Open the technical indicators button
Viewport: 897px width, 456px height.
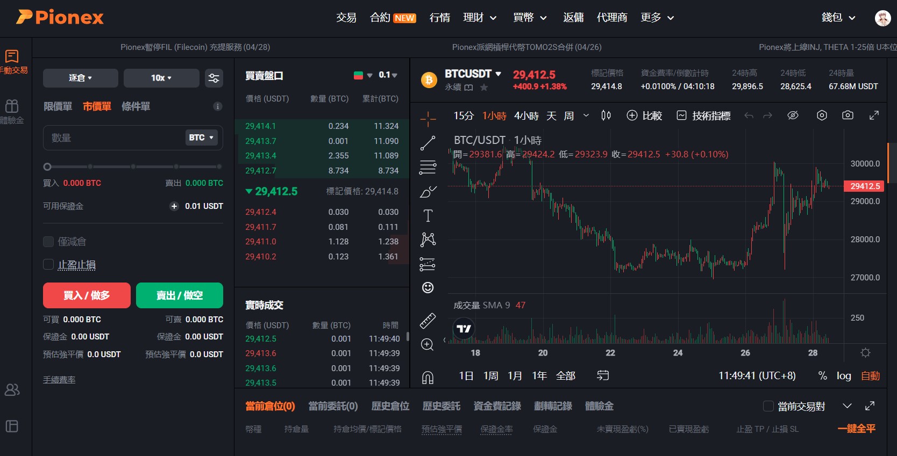(x=703, y=115)
